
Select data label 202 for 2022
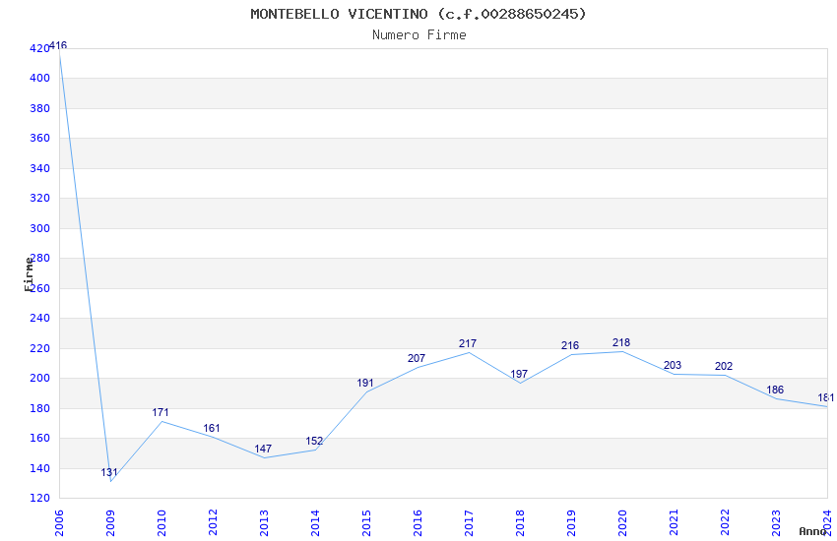pyautogui.click(x=724, y=366)
